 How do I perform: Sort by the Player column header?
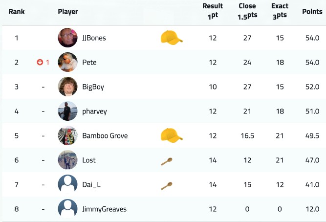[x=68, y=12]
